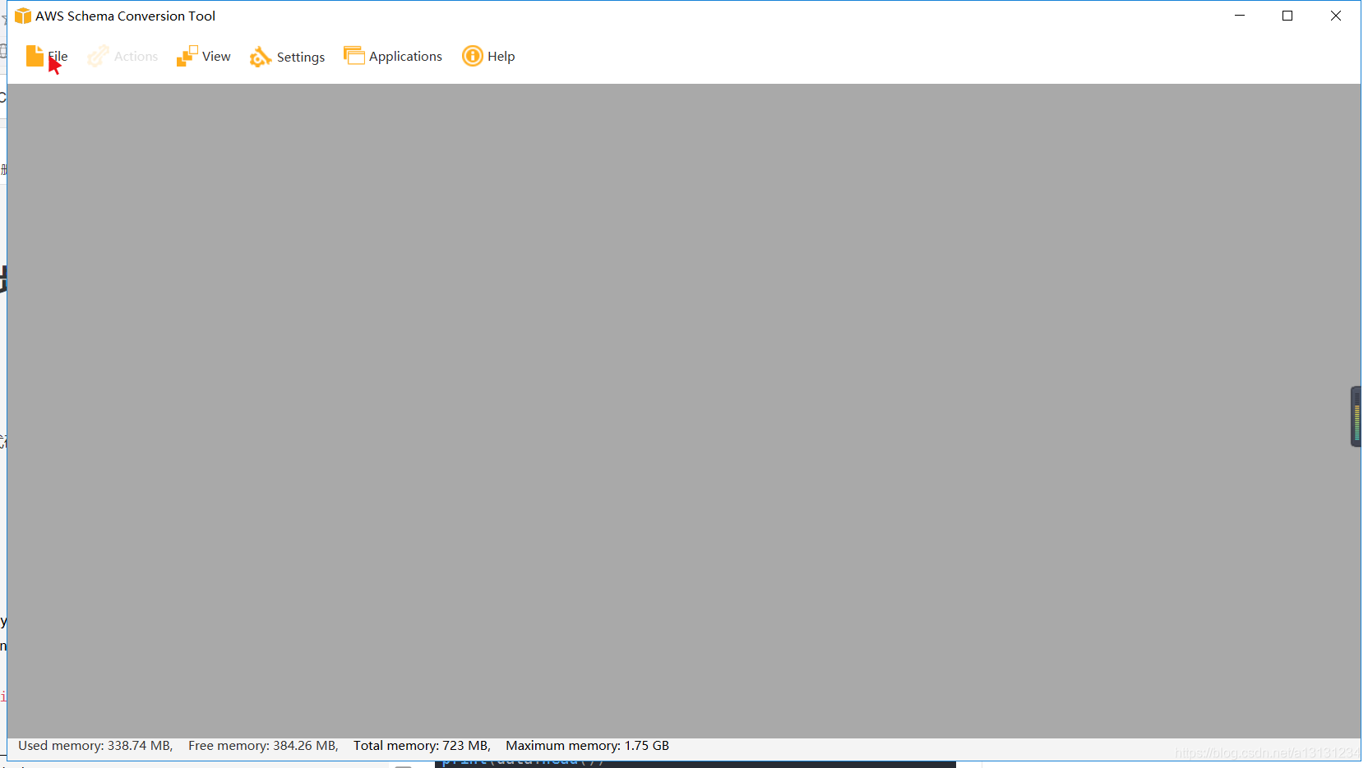Viewport: 1368px width, 768px height.
Task: Open the View menu label
Action: pyautogui.click(x=216, y=56)
